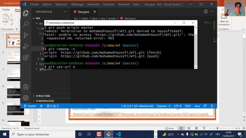The height and width of the screenshot is (138, 246).
Task: Click VS Code logo in title bar
Action: 24,4
